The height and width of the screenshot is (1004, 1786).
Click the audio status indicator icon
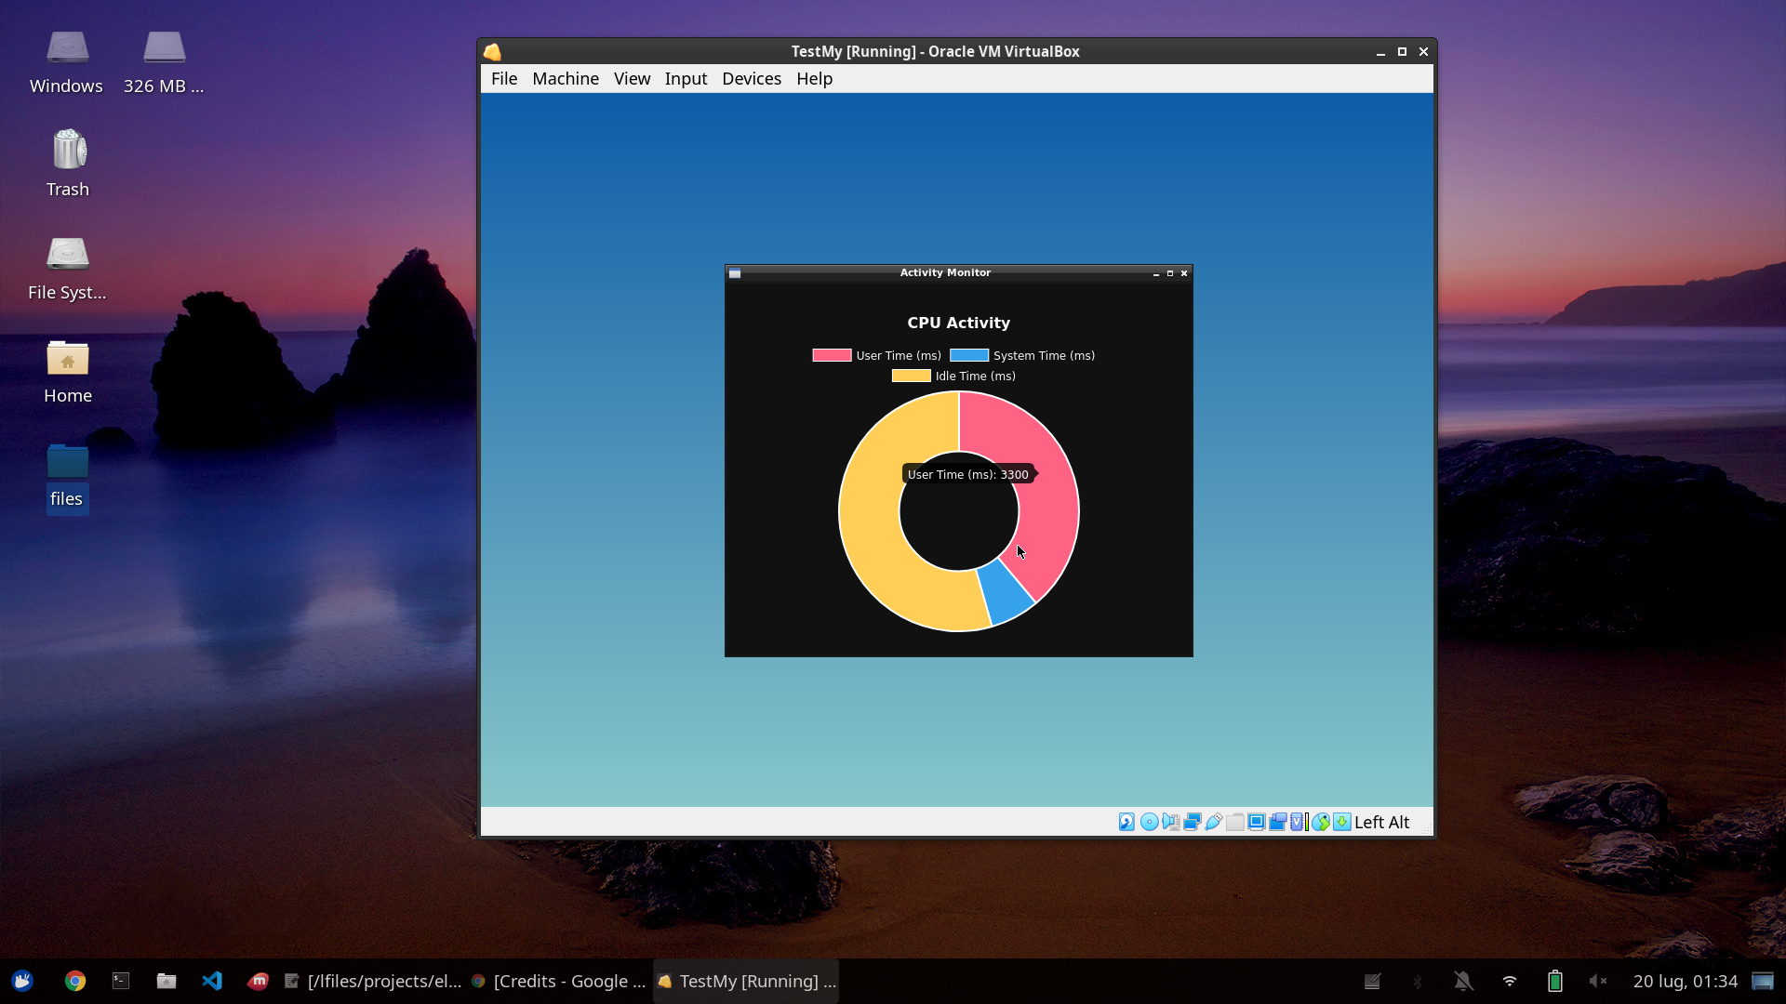pyautogui.click(x=1170, y=822)
